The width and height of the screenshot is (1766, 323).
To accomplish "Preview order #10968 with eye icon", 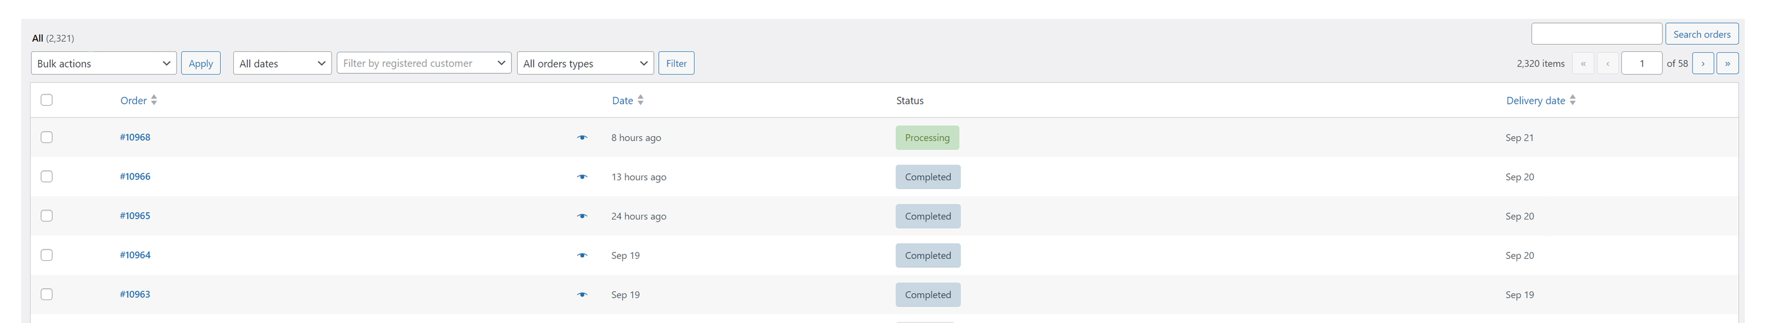I will tap(582, 137).
